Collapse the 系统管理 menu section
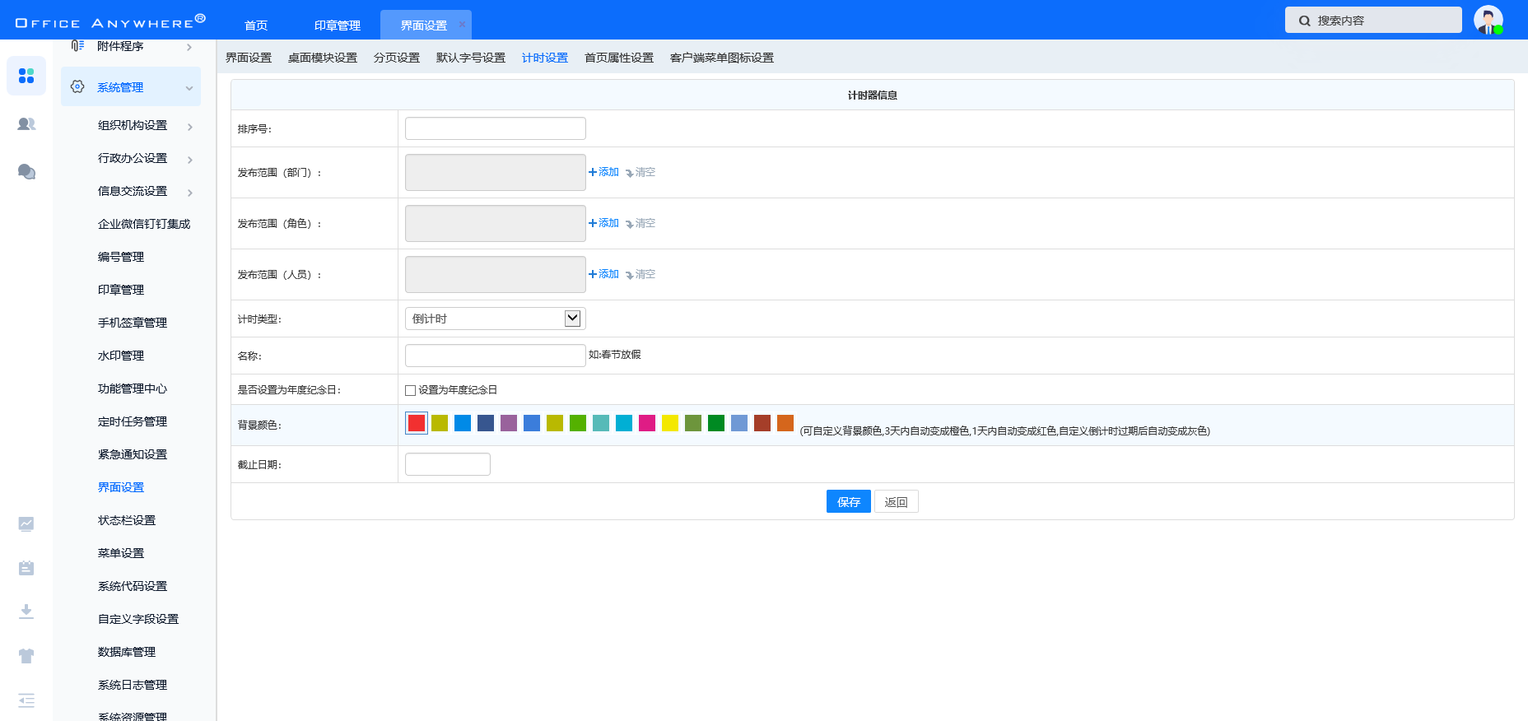 tap(189, 88)
